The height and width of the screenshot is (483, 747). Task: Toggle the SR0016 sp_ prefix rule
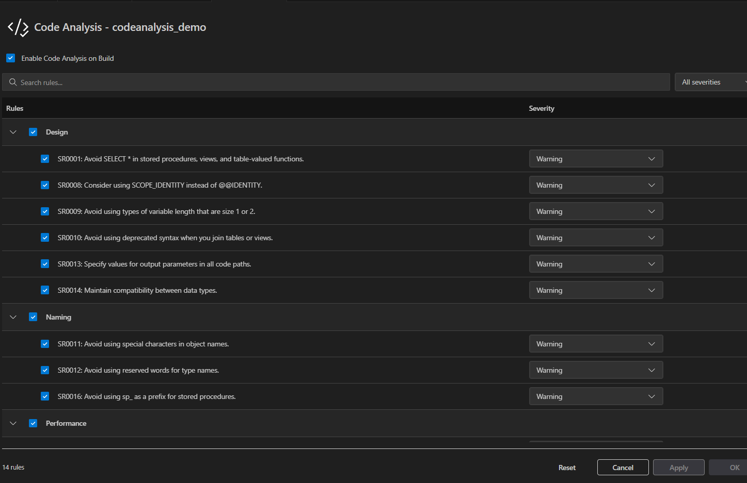click(45, 396)
